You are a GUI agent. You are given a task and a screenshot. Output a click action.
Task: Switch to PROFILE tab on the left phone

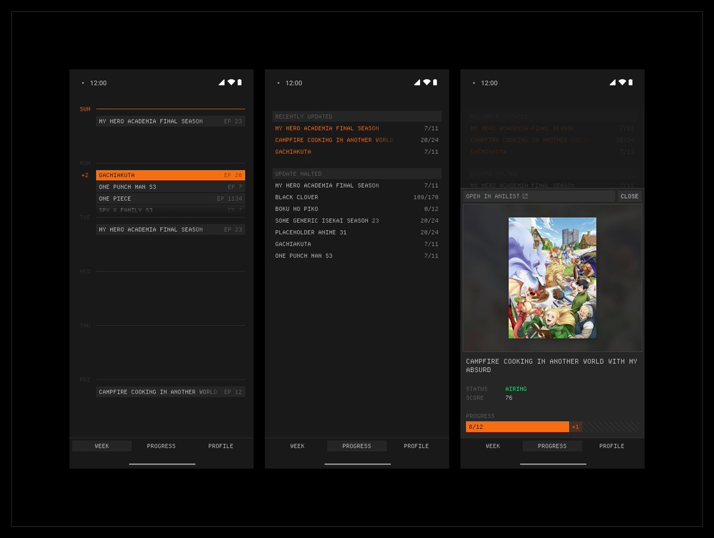(x=221, y=446)
